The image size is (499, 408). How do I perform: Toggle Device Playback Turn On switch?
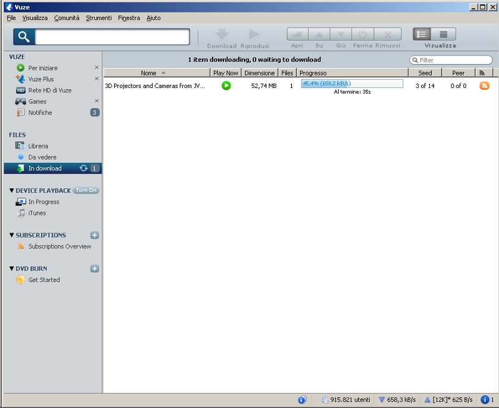(86, 190)
